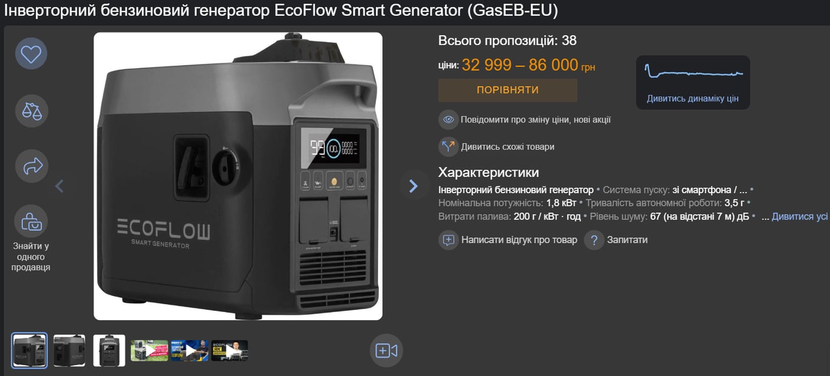Open Дивитись динаміку цін link
The image size is (830, 376).
693,98
